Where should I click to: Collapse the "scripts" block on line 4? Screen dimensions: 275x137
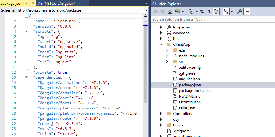click(x=26, y=31)
